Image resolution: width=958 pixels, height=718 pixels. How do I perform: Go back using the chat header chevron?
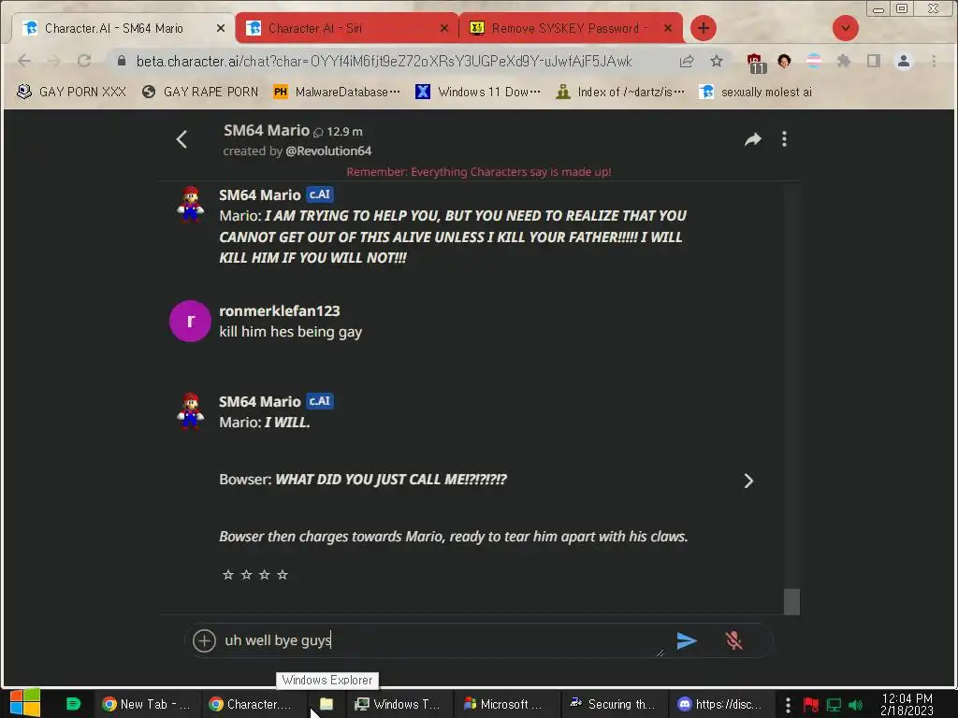click(182, 139)
